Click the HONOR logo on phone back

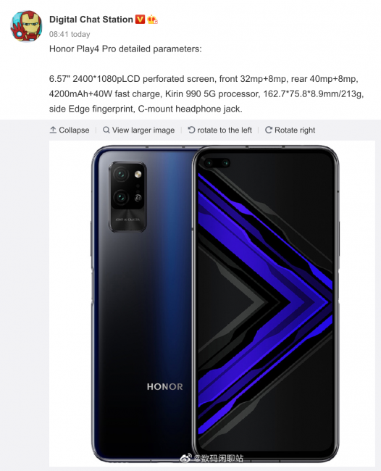click(x=165, y=387)
